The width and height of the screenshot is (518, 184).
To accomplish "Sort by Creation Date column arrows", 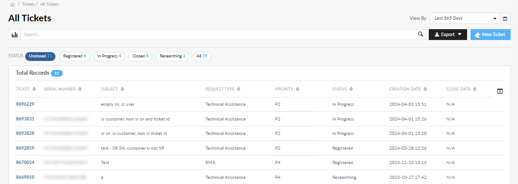I will 425,89.
